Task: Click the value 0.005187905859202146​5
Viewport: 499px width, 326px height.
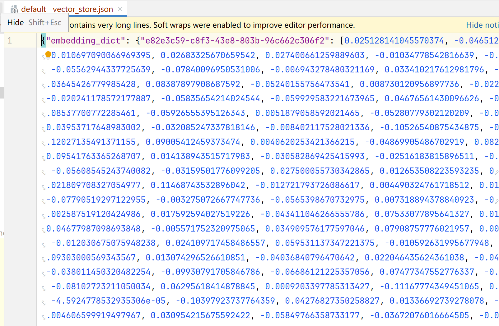Action: pos(308,113)
